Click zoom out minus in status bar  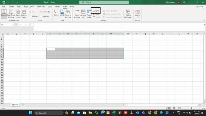(x=183, y=108)
